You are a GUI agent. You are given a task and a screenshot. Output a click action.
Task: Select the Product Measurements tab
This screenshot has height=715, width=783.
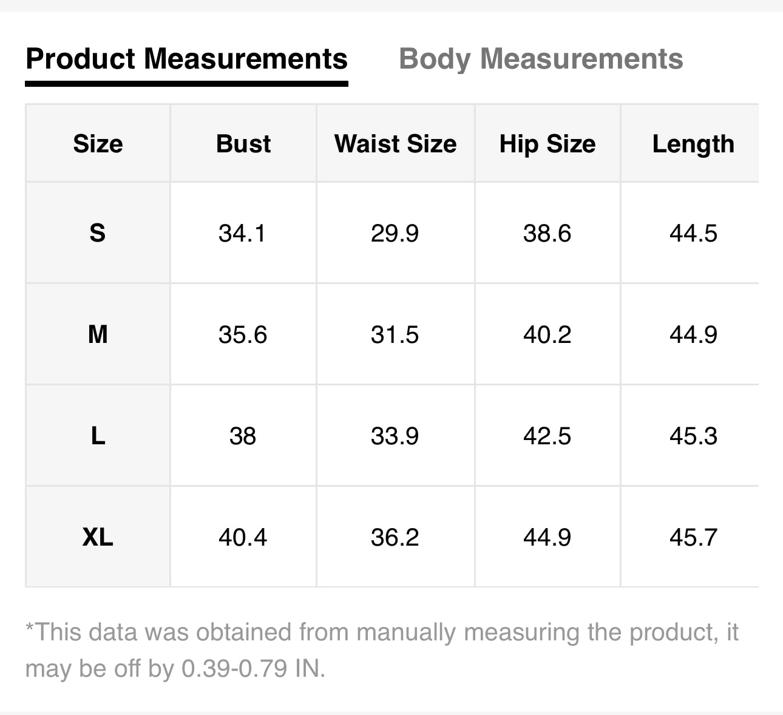pos(186,59)
